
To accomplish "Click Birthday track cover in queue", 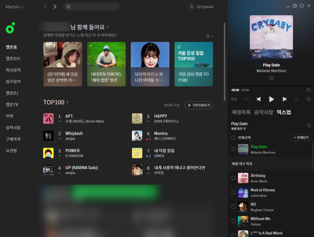I will (243, 178).
